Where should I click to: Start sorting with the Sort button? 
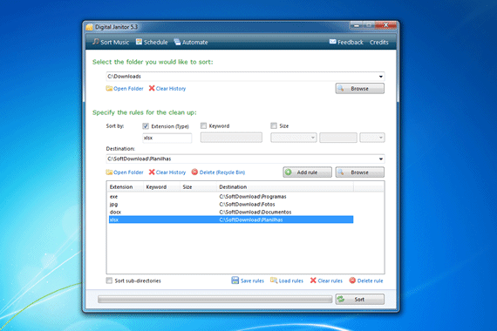pyautogui.click(x=360, y=300)
